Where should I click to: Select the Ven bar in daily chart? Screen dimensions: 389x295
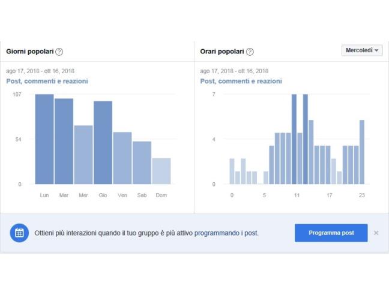122,158
